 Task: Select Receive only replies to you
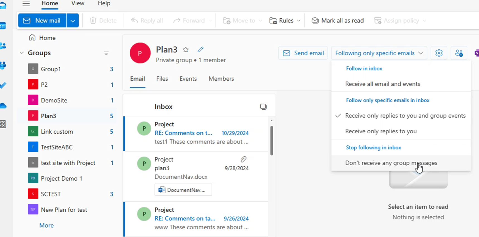[401, 131]
